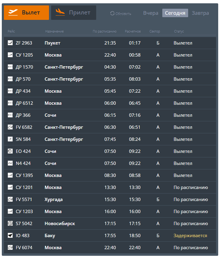This screenshot has width=220, height=257.
Task: Click the airline logo next to СУ 1205
Action: 10,55
